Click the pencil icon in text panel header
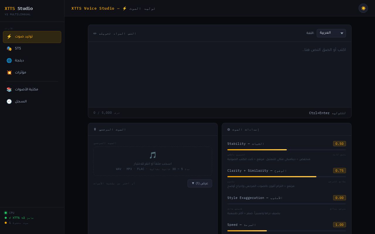The width and height of the screenshot is (375, 234). coord(95,34)
